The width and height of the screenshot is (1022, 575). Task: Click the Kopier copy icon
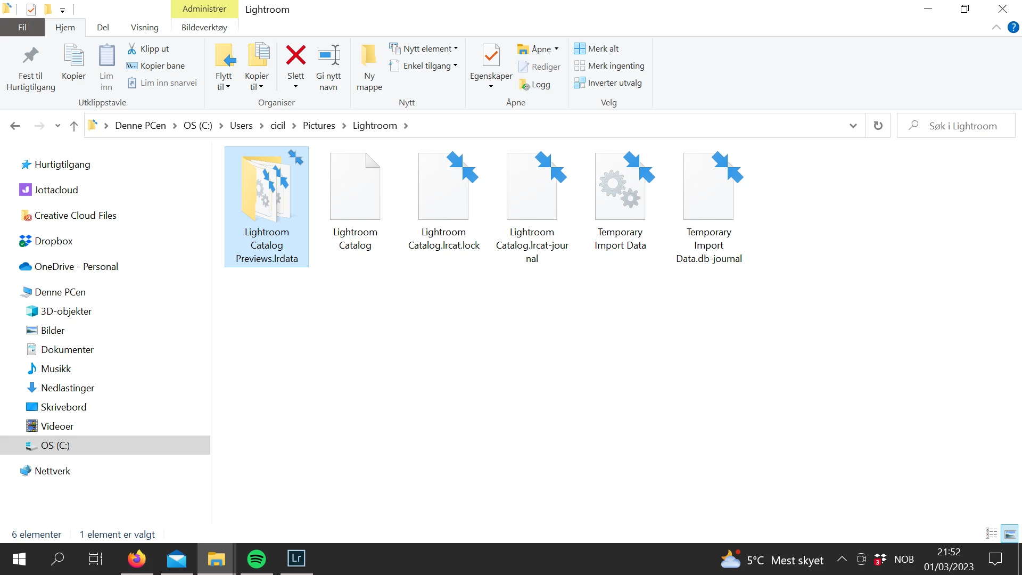pos(73,55)
